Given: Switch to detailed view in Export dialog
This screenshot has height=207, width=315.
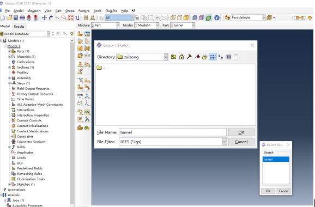Looking at the screenshot, I should pyautogui.click(x=228, y=57).
